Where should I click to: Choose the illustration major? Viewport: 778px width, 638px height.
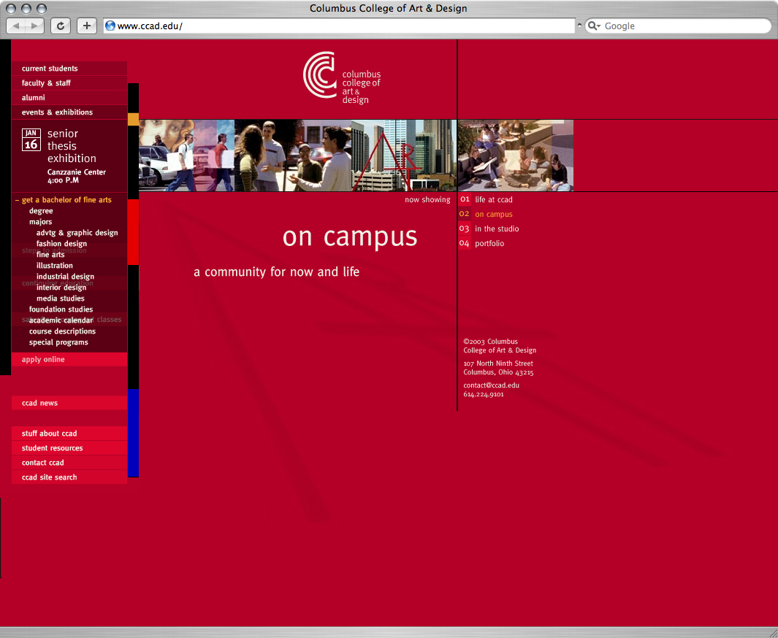click(x=54, y=265)
